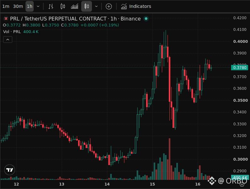The image size is (250, 189).
Task: Collapse the indicator legend with chevron button
Action: [8, 40]
